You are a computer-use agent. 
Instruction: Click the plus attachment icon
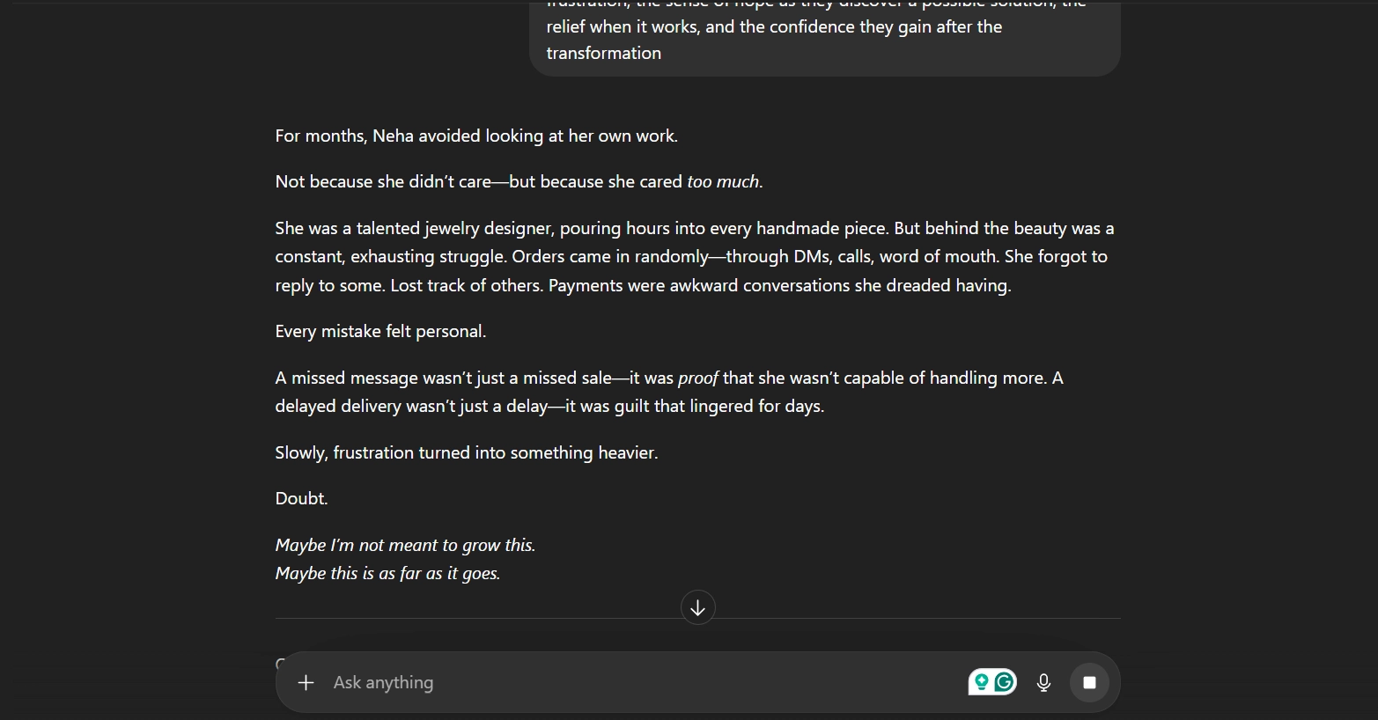[306, 682]
